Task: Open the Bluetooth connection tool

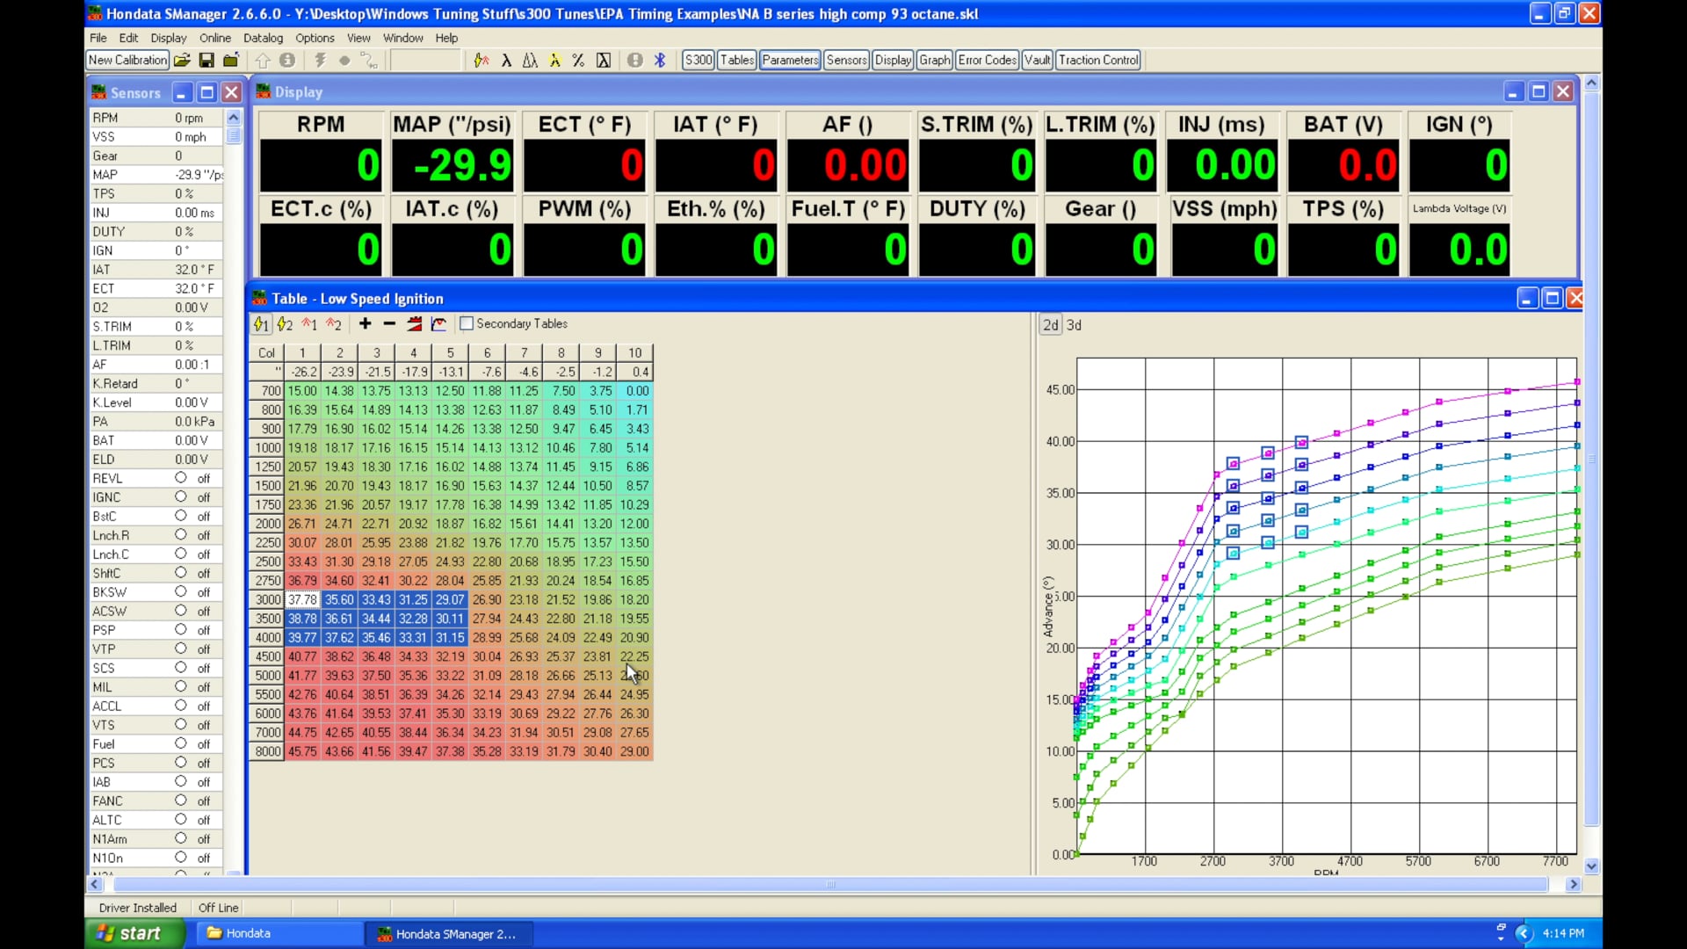Action: [660, 60]
